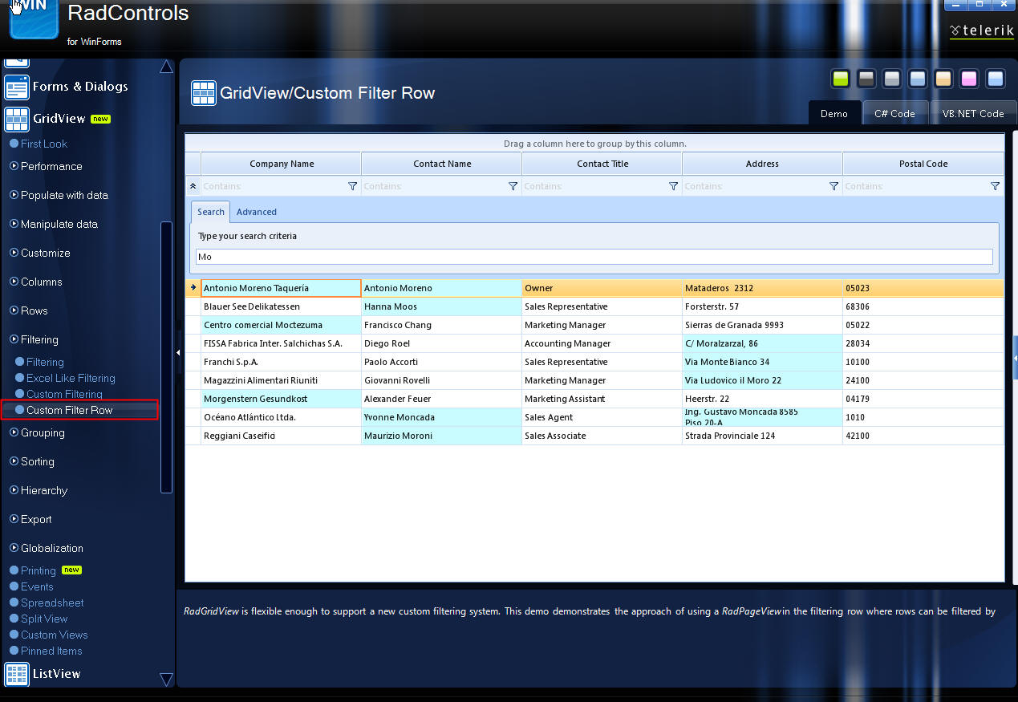Open the C# Code tab
Screen dimensions: 1018x702
[894, 113]
